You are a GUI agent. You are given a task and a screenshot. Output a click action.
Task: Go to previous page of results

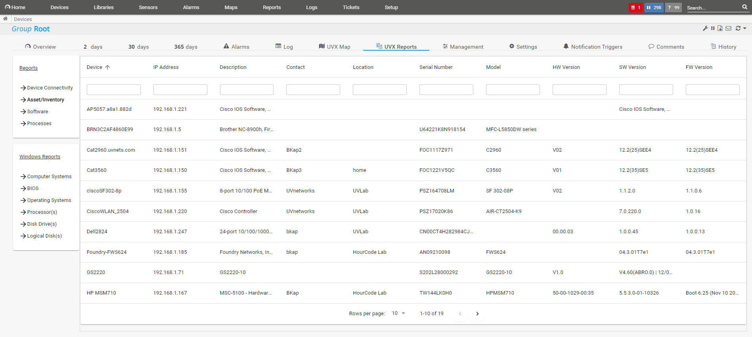coord(460,314)
